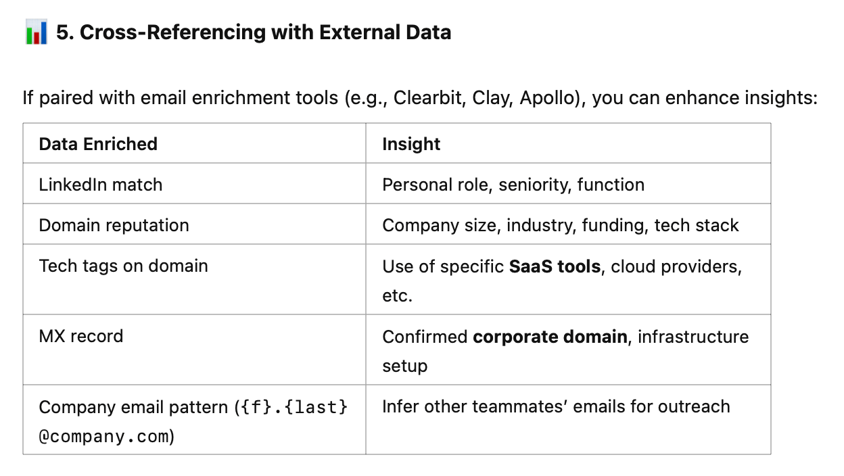Click the infrastructure setup text

click(x=565, y=351)
